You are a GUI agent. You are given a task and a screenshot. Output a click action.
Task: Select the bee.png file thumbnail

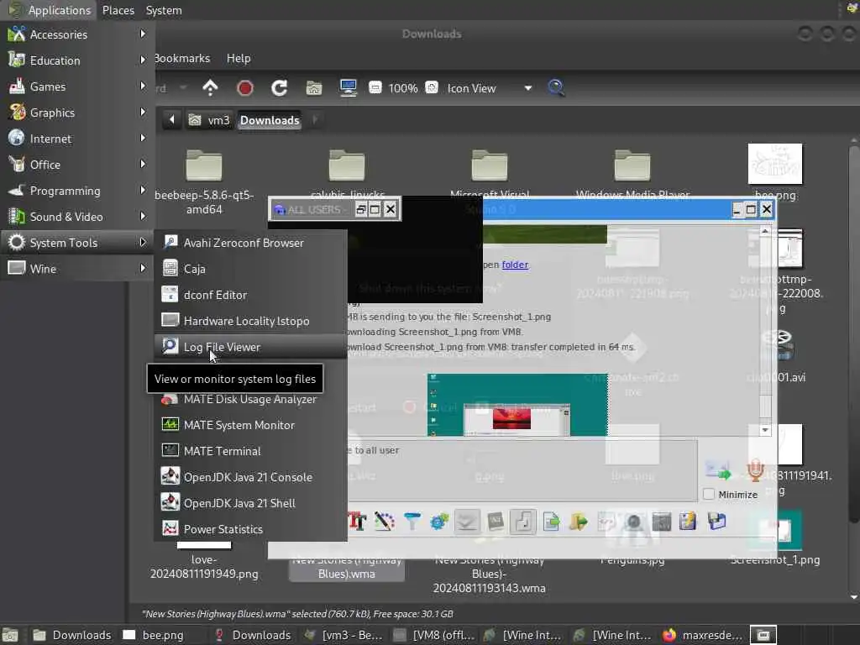pos(775,164)
